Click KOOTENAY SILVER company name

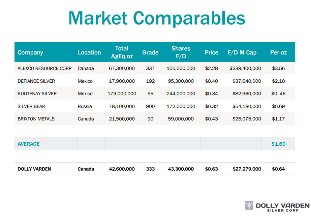pos(37,94)
